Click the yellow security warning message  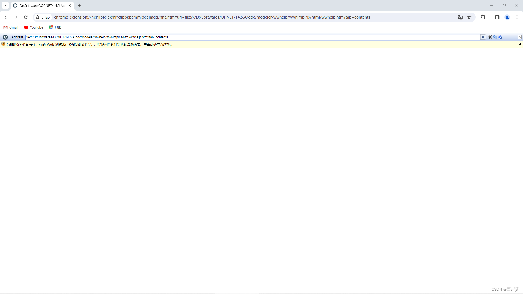[x=89, y=45]
